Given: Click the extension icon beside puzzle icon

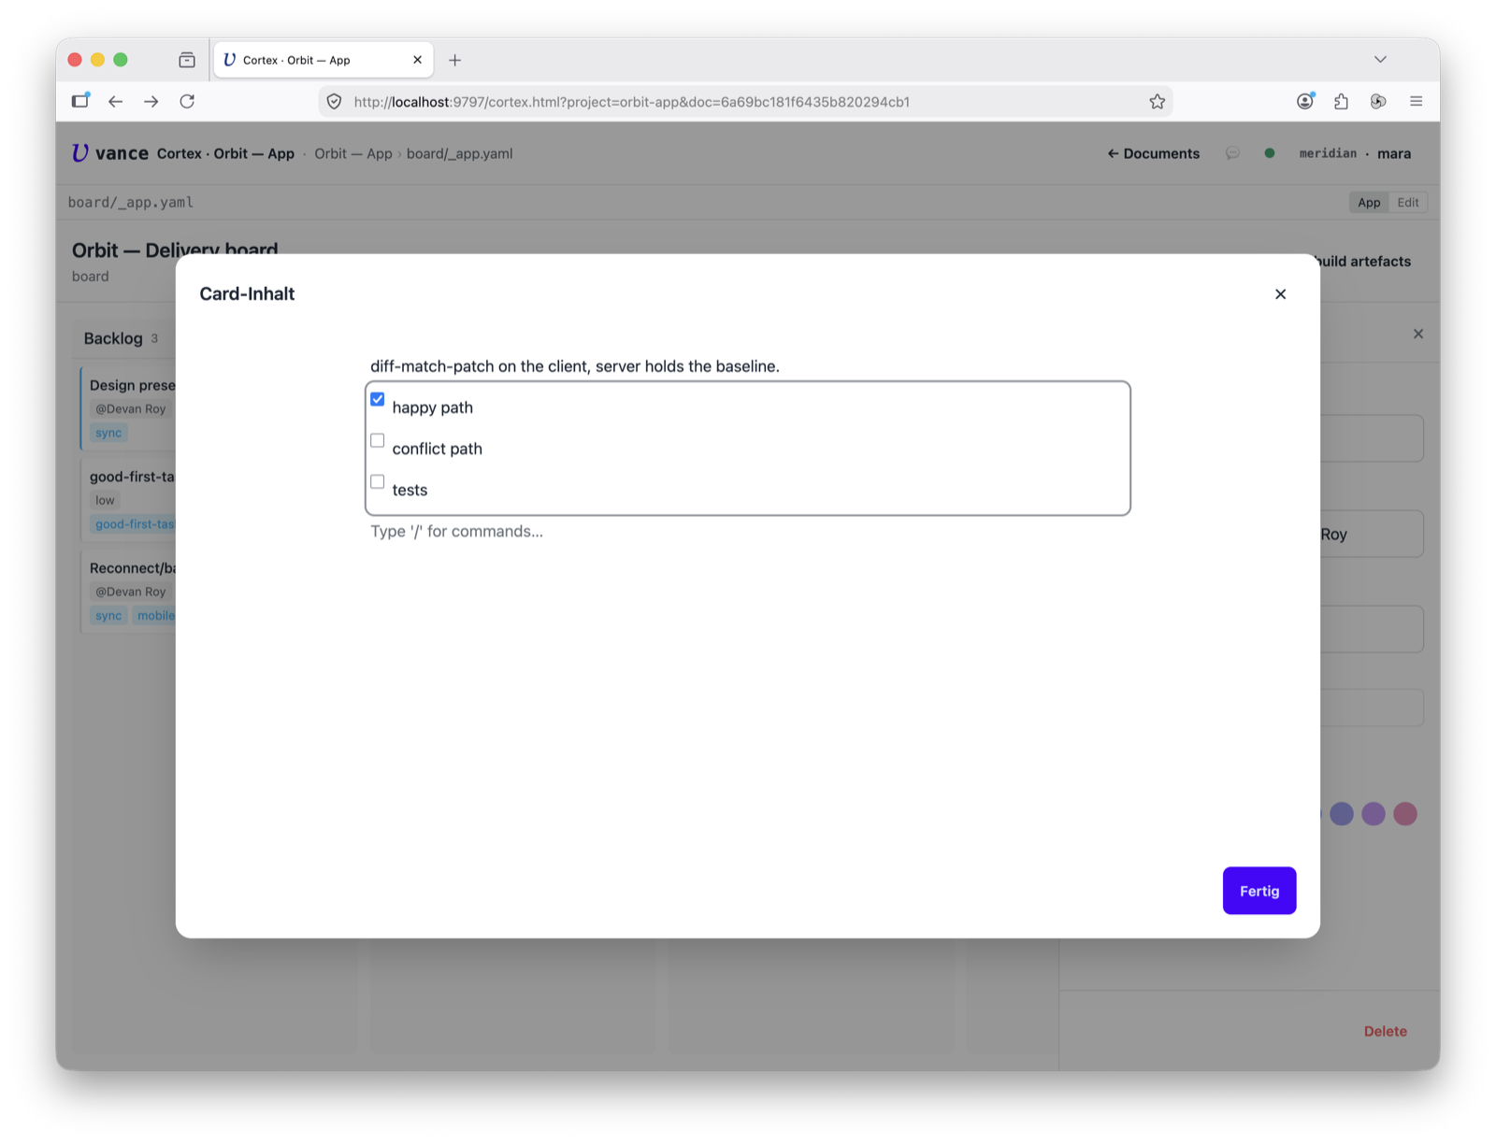Looking at the screenshot, I should pos(1378,101).
